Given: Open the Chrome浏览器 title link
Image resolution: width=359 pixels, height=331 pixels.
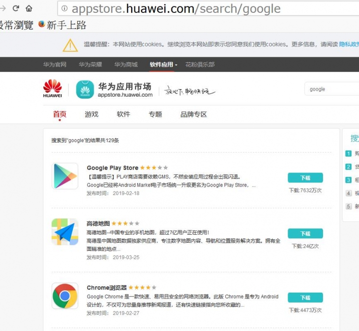Looking at the screenshot, I should point(107,288).
